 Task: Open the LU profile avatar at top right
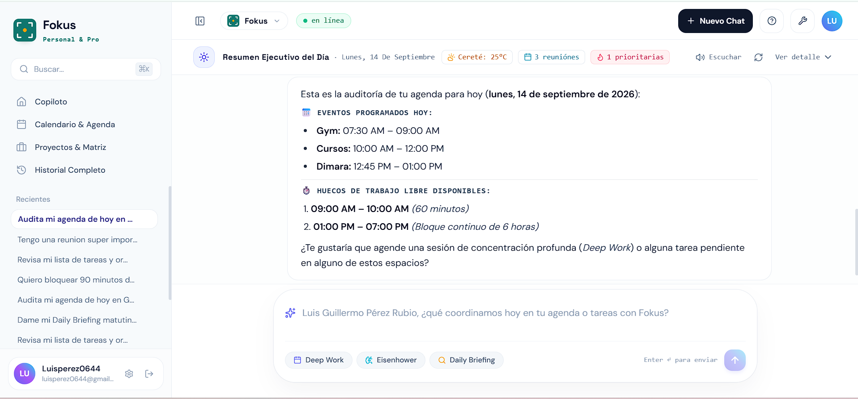tap(832, 21)
